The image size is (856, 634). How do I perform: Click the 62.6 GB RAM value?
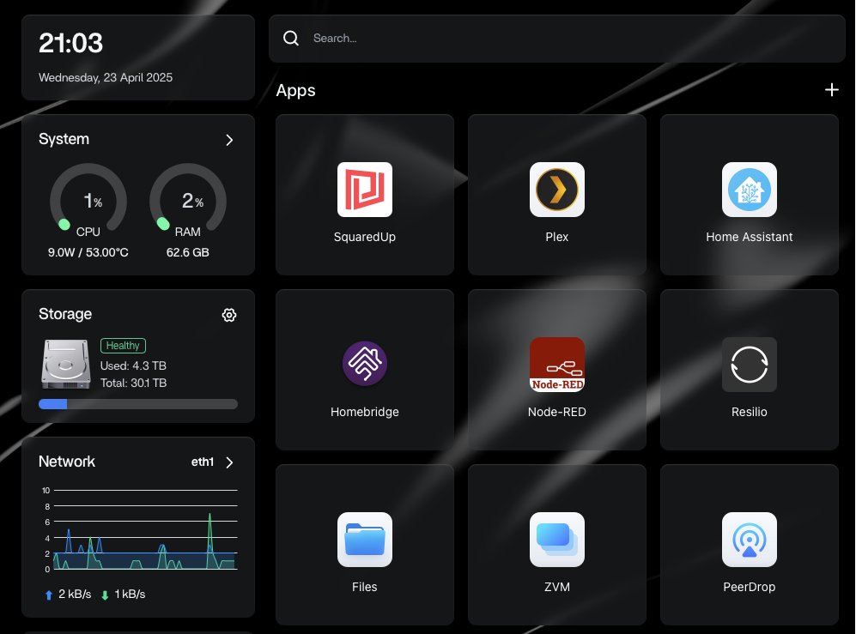coord(188,252)
